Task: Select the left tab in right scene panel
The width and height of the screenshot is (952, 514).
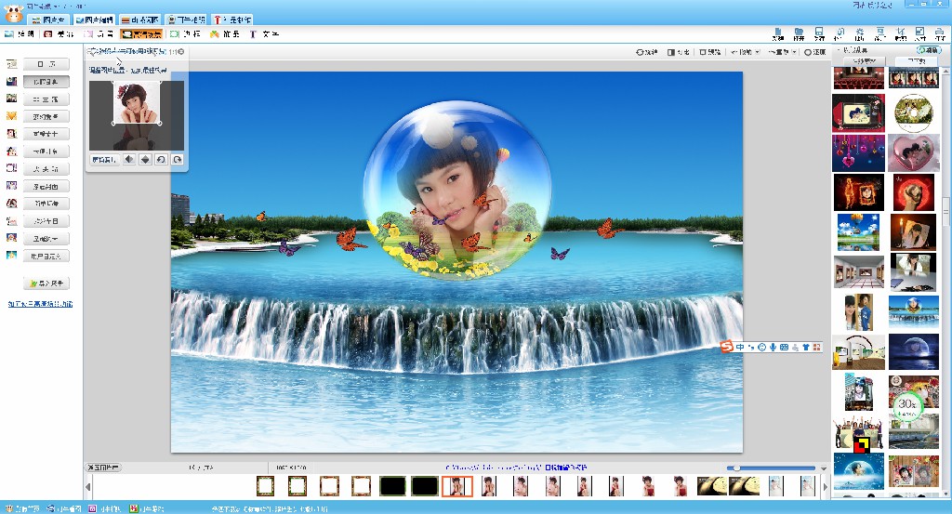Action: point(864,61)
